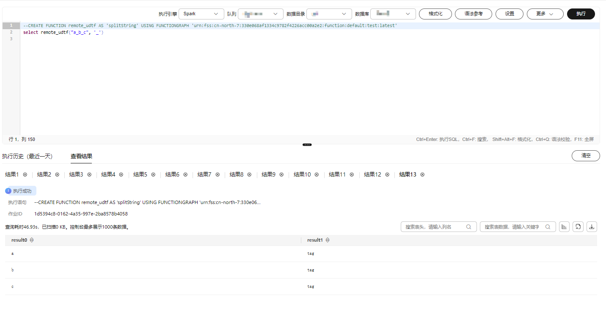Open the 队列 queue dropdown
This screenshot has width=606, height=309.
[261, 14]
